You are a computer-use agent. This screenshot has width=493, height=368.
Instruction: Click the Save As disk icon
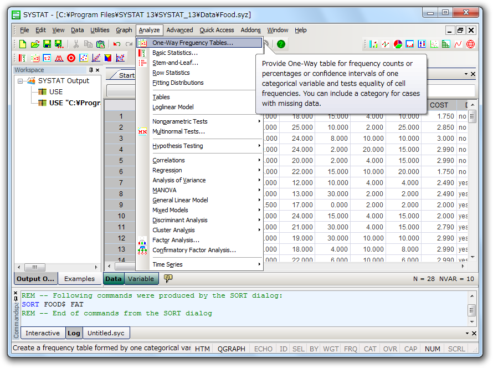[59, 44]
